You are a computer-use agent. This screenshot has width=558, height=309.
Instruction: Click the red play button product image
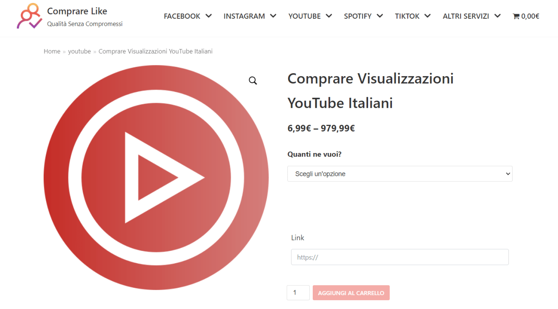(156, 178)
